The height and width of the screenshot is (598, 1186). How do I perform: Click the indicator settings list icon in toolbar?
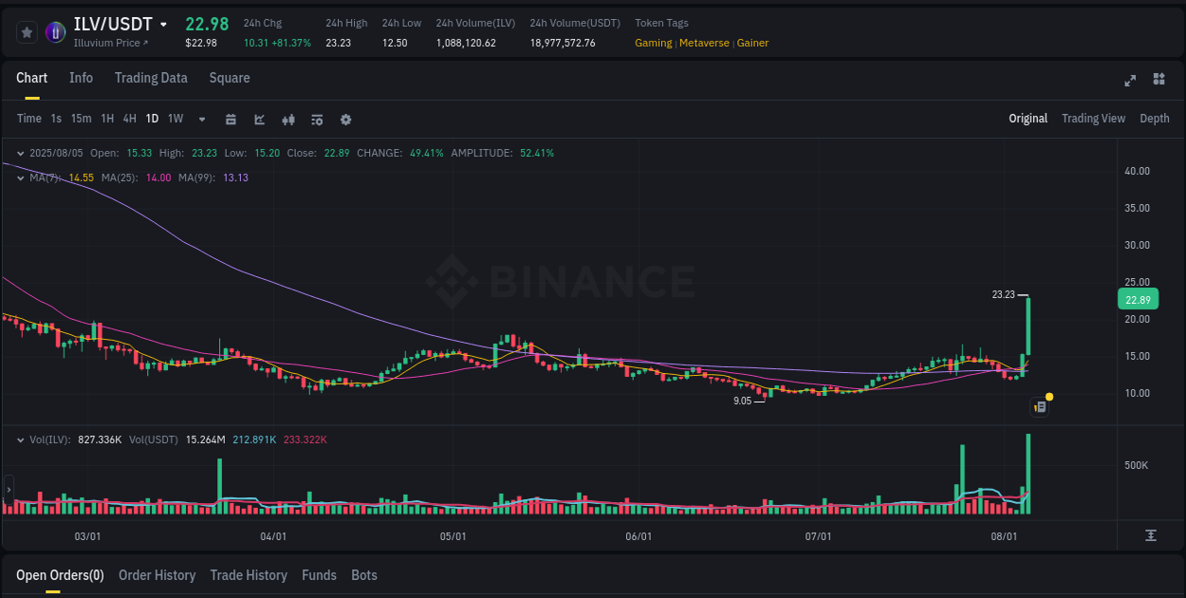(x=316, y=120)
